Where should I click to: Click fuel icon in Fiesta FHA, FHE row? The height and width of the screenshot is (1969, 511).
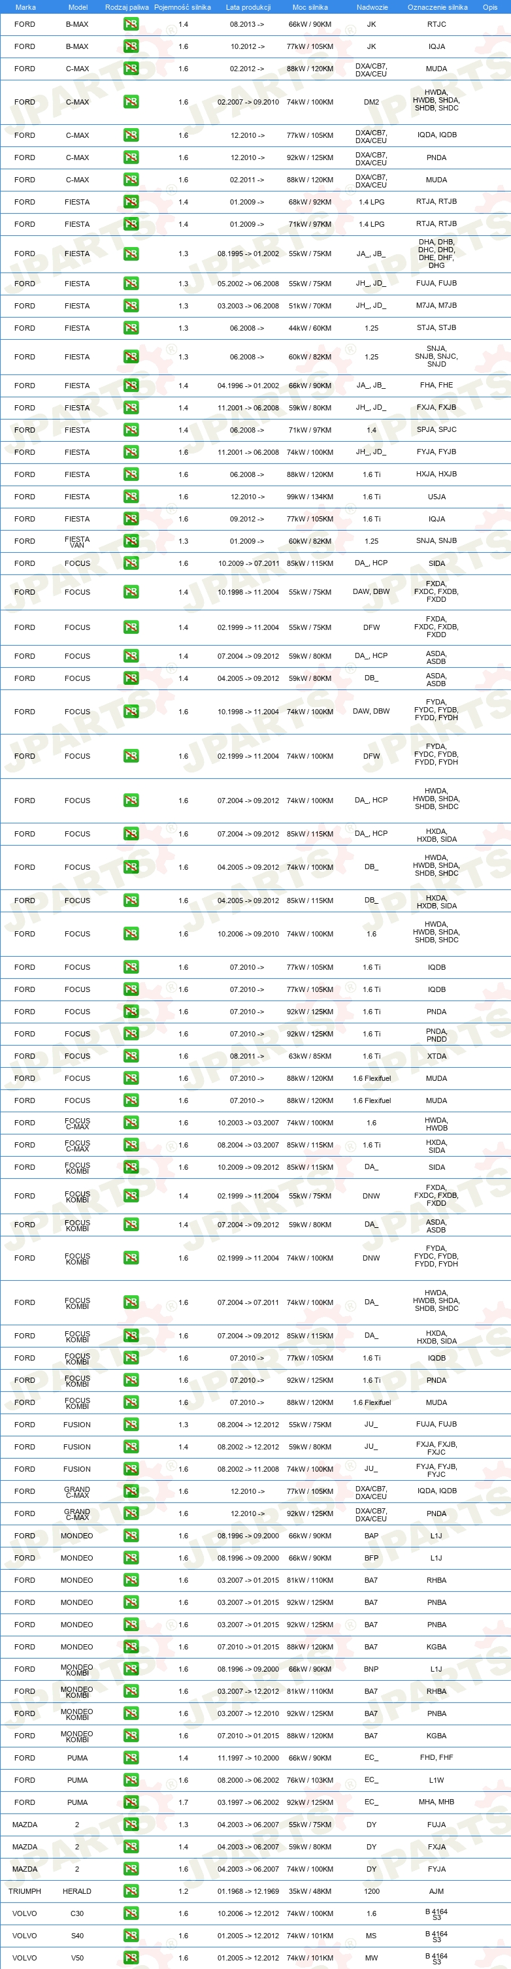[131, 386]
